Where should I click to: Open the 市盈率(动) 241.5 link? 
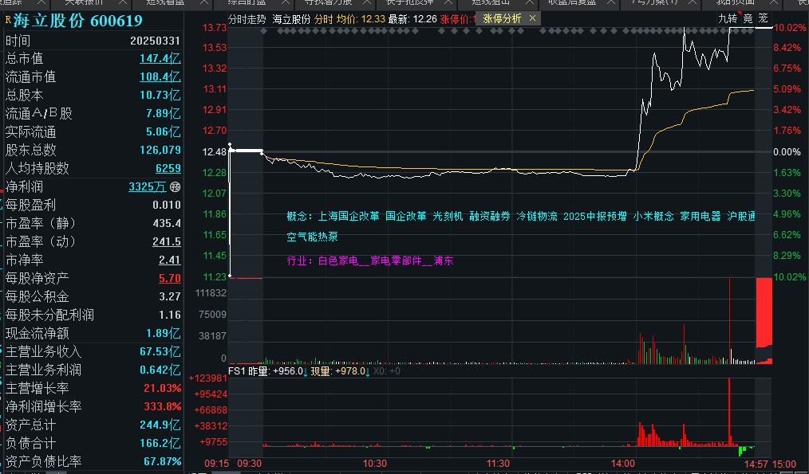[x=167, y=241]
